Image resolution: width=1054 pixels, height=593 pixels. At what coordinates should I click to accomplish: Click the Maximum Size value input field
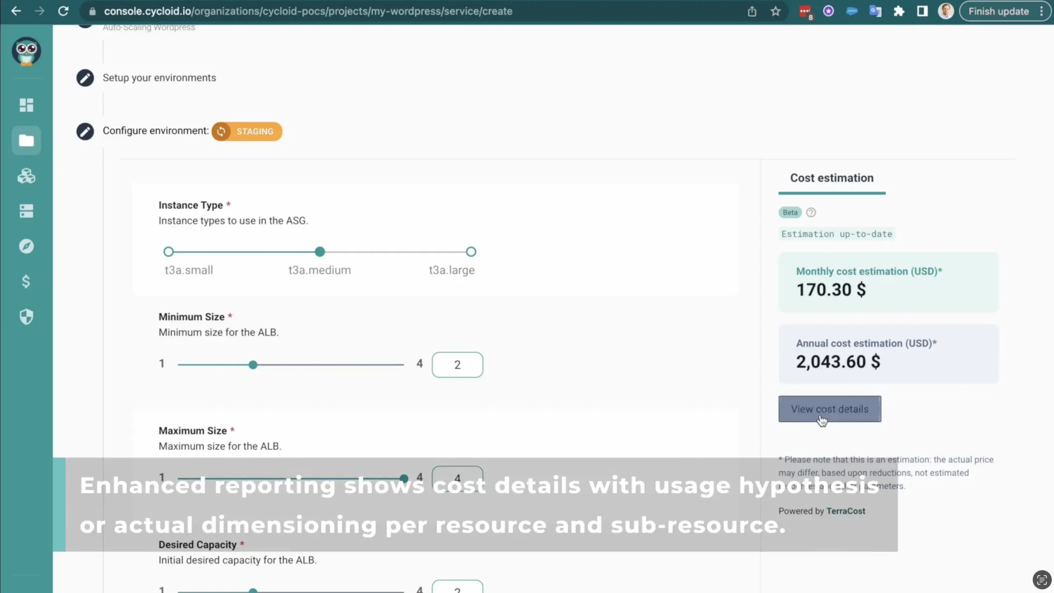(457, 479)
